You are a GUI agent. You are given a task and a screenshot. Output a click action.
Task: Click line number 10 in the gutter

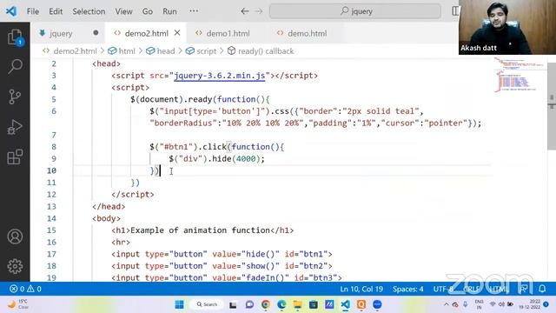click(x=51, y=170)
